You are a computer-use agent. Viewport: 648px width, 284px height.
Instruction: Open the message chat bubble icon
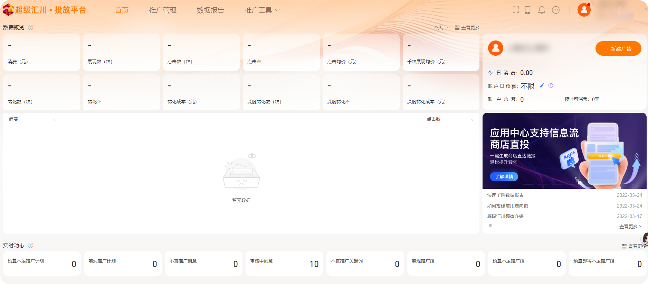pos(556,10)
